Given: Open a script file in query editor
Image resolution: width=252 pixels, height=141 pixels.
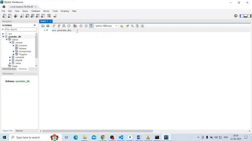Looking at the screenshot, I should point(43,26).
